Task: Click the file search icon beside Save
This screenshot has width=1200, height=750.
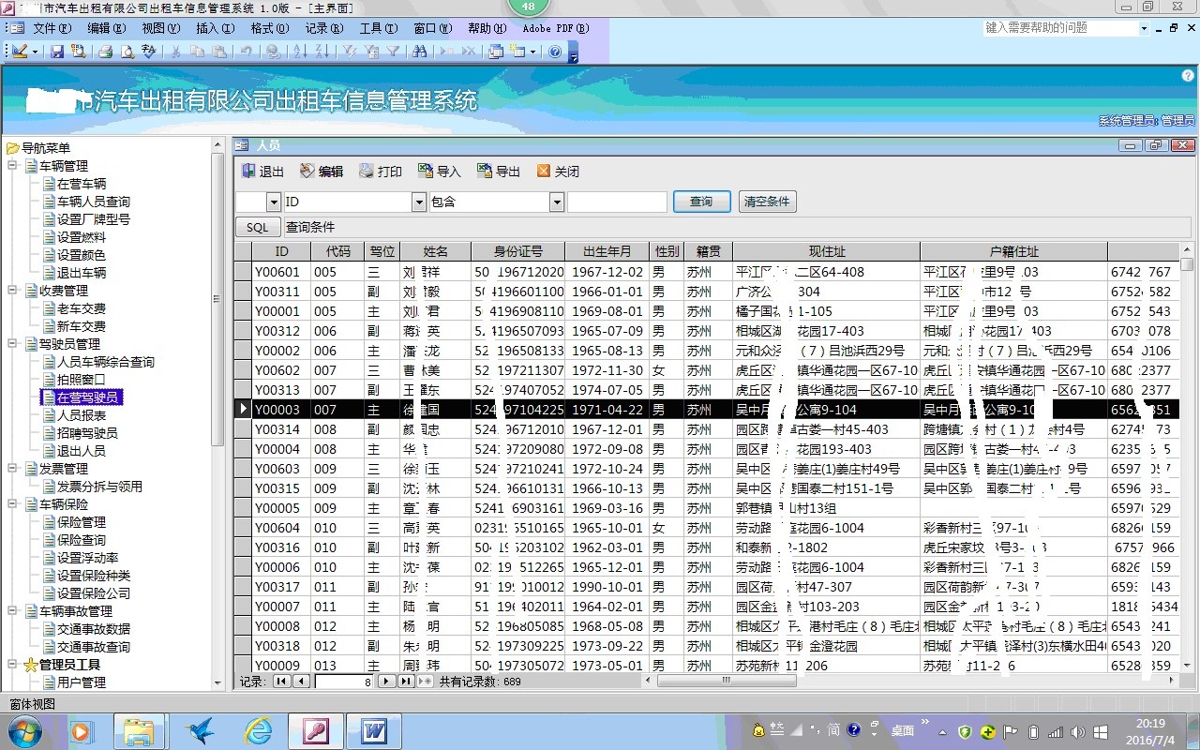Action: 78,52
